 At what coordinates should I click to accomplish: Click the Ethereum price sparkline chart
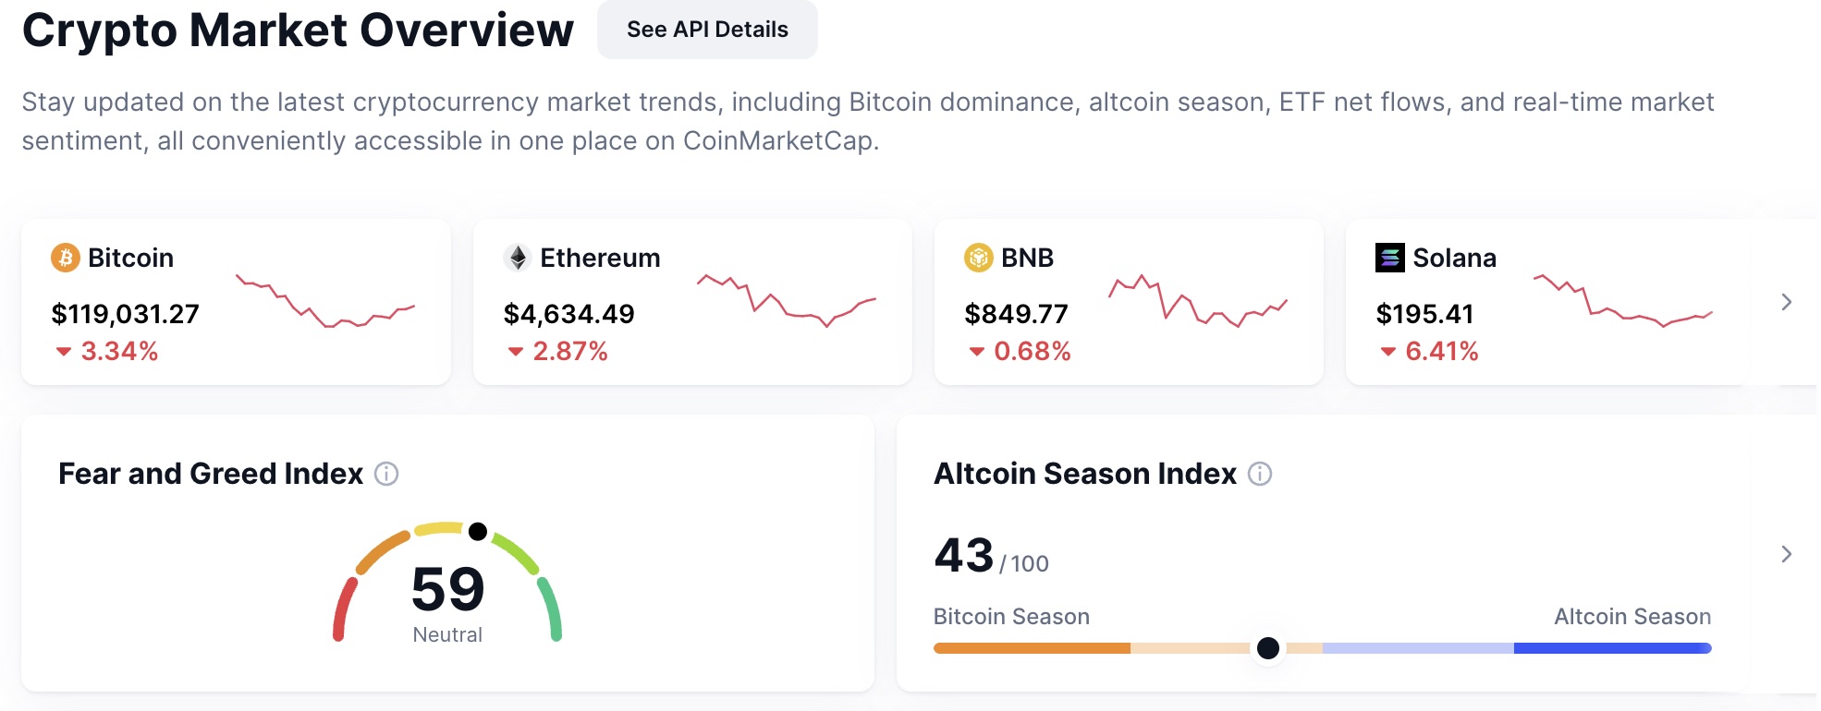click(786, 300)
